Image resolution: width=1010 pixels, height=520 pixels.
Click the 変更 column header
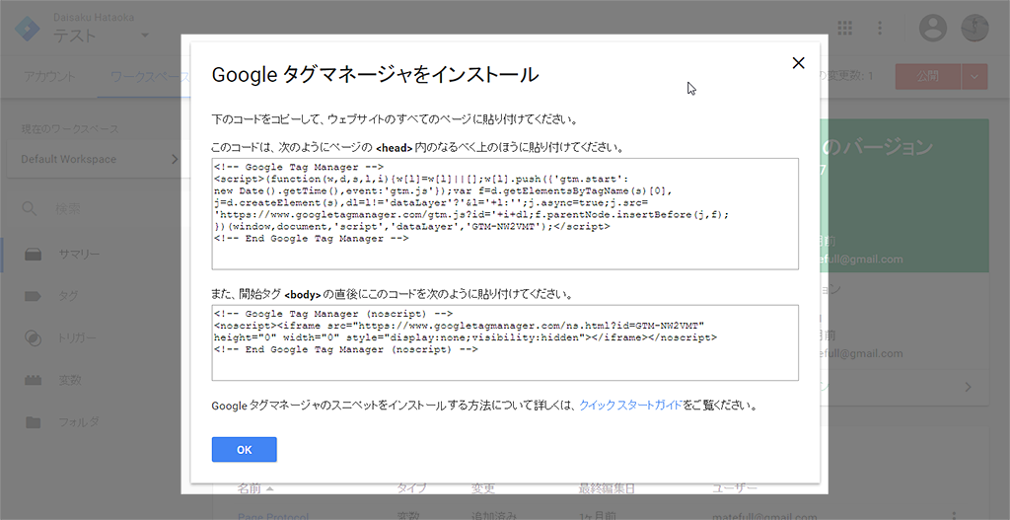pyautogui.click(x=482, y=488)
